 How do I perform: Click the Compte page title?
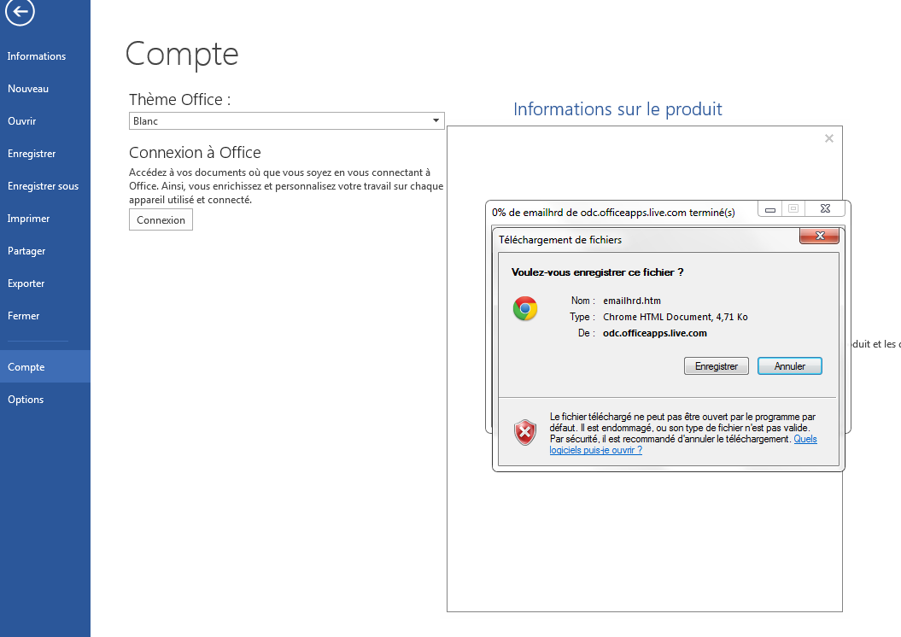click(x=182, y=55)
